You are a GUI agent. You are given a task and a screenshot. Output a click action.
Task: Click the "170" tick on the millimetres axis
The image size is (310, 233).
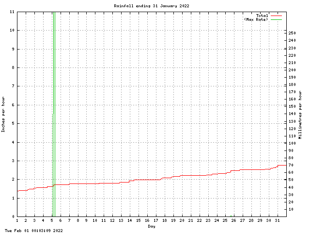tap(292, 92)
